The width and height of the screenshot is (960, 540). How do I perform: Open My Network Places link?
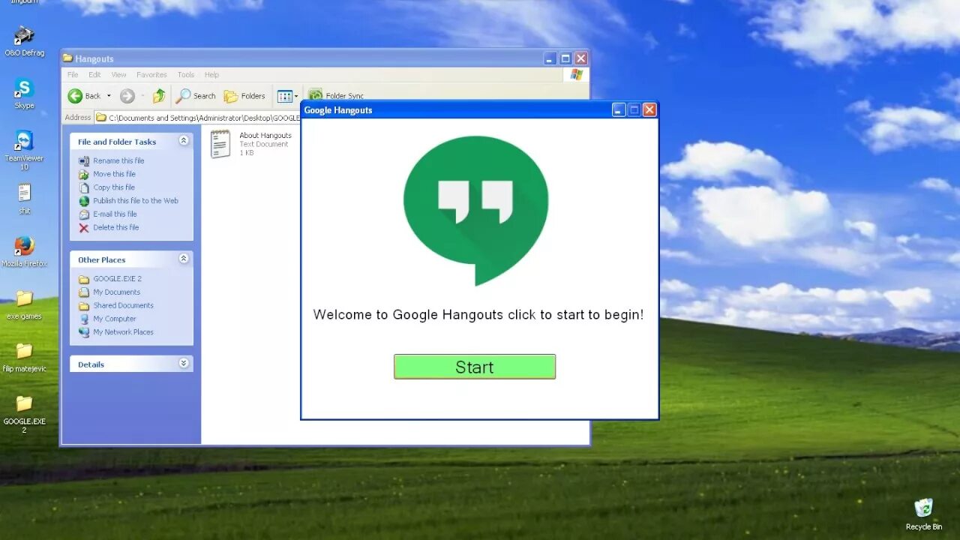point(123,332)
